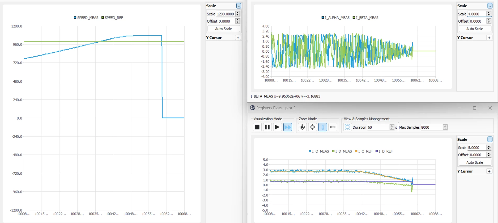This screenshot has height=223, width=498.
Task: Increase the 4.0000 Scale value
Action: (489, 13)
